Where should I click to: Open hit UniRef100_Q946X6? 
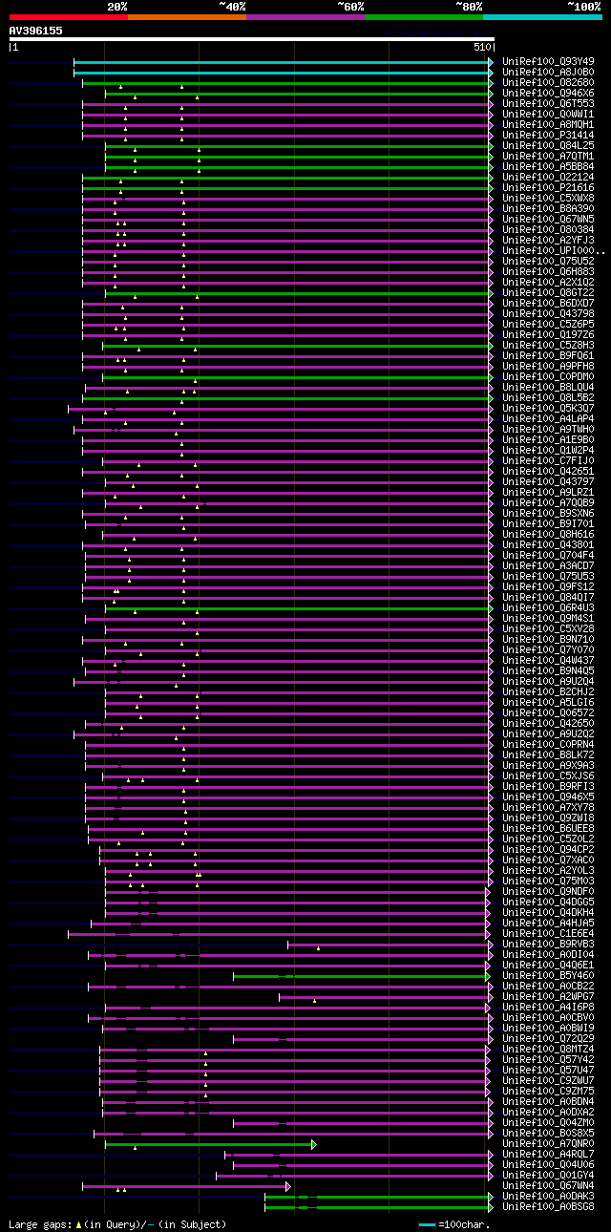[548, 93]
